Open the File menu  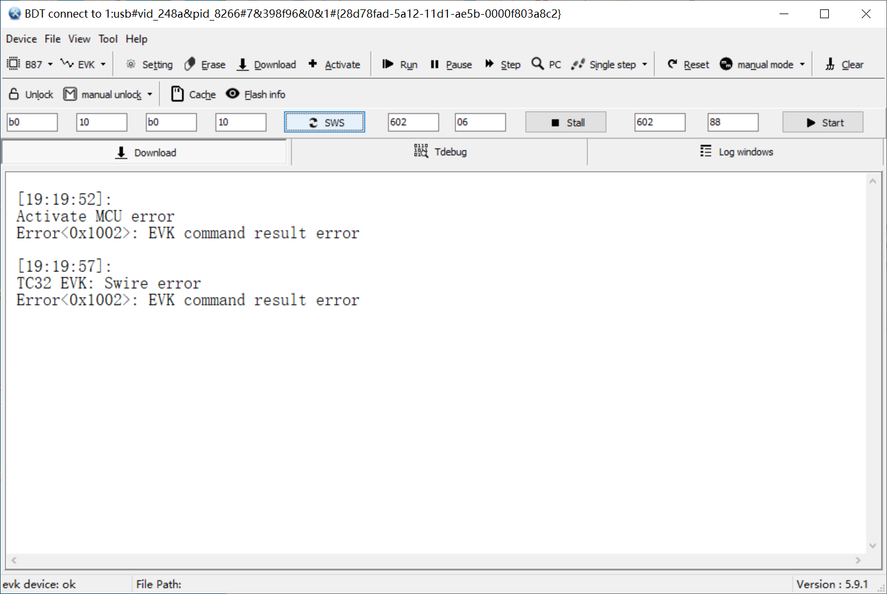click(52, 39)
